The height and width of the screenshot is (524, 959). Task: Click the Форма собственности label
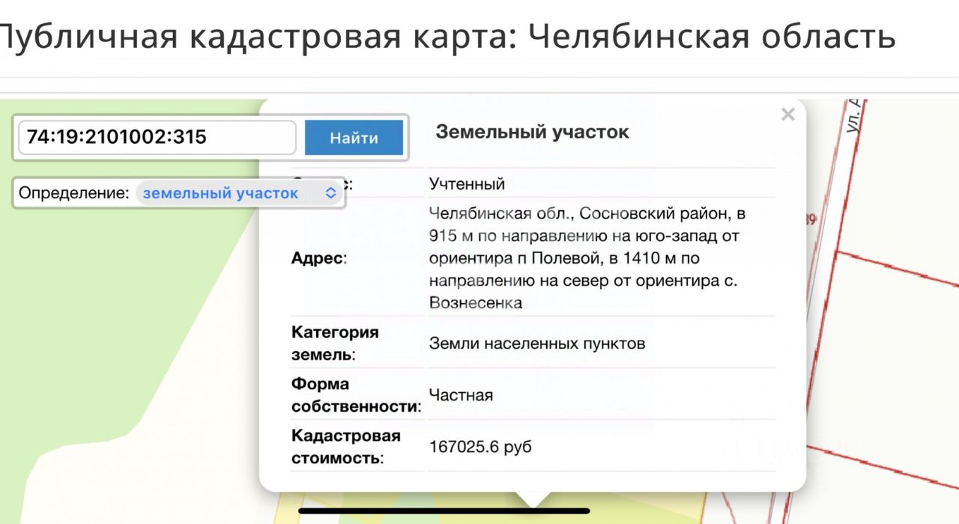[356, 395]
